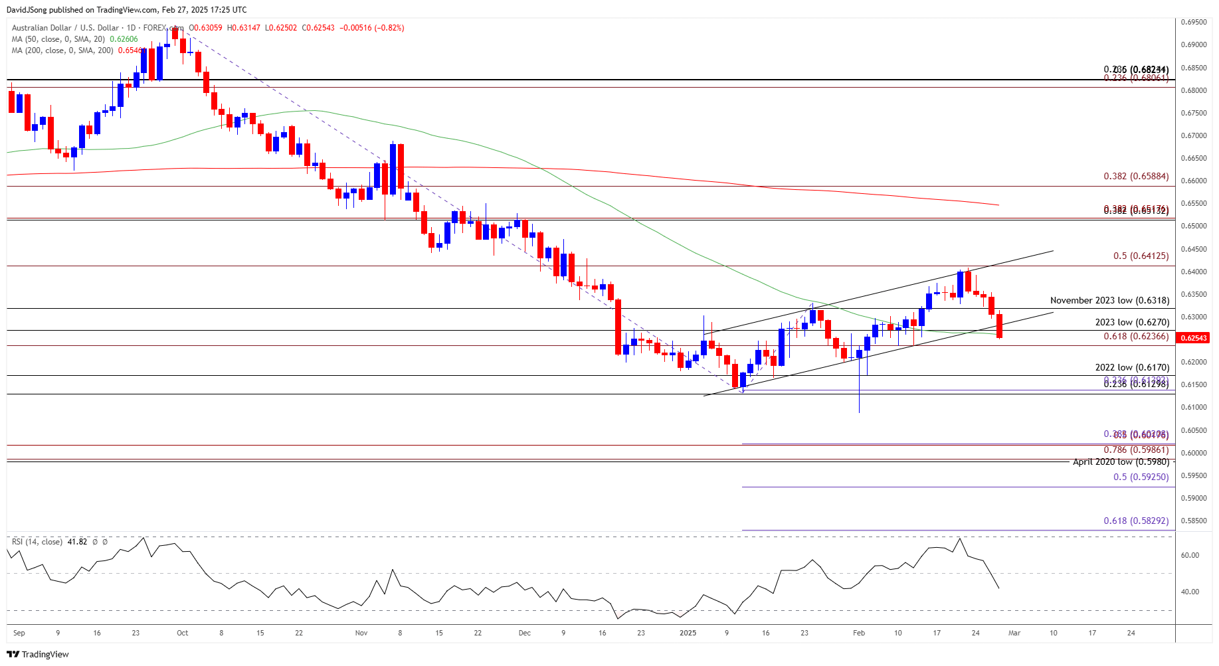Screen dimensions: 1219x666
Task: Click the TradingView logo at bottom left
Action: coord(39,654)
